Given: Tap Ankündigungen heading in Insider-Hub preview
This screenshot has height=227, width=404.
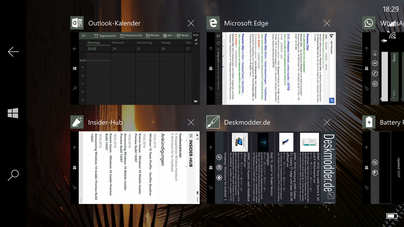Looking at the screenshot, I should coord(163,149).
